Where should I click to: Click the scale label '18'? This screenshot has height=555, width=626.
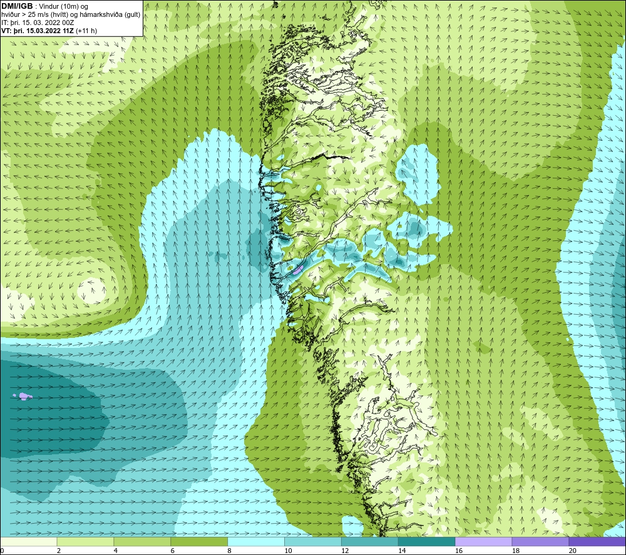[x=515, y=551]
